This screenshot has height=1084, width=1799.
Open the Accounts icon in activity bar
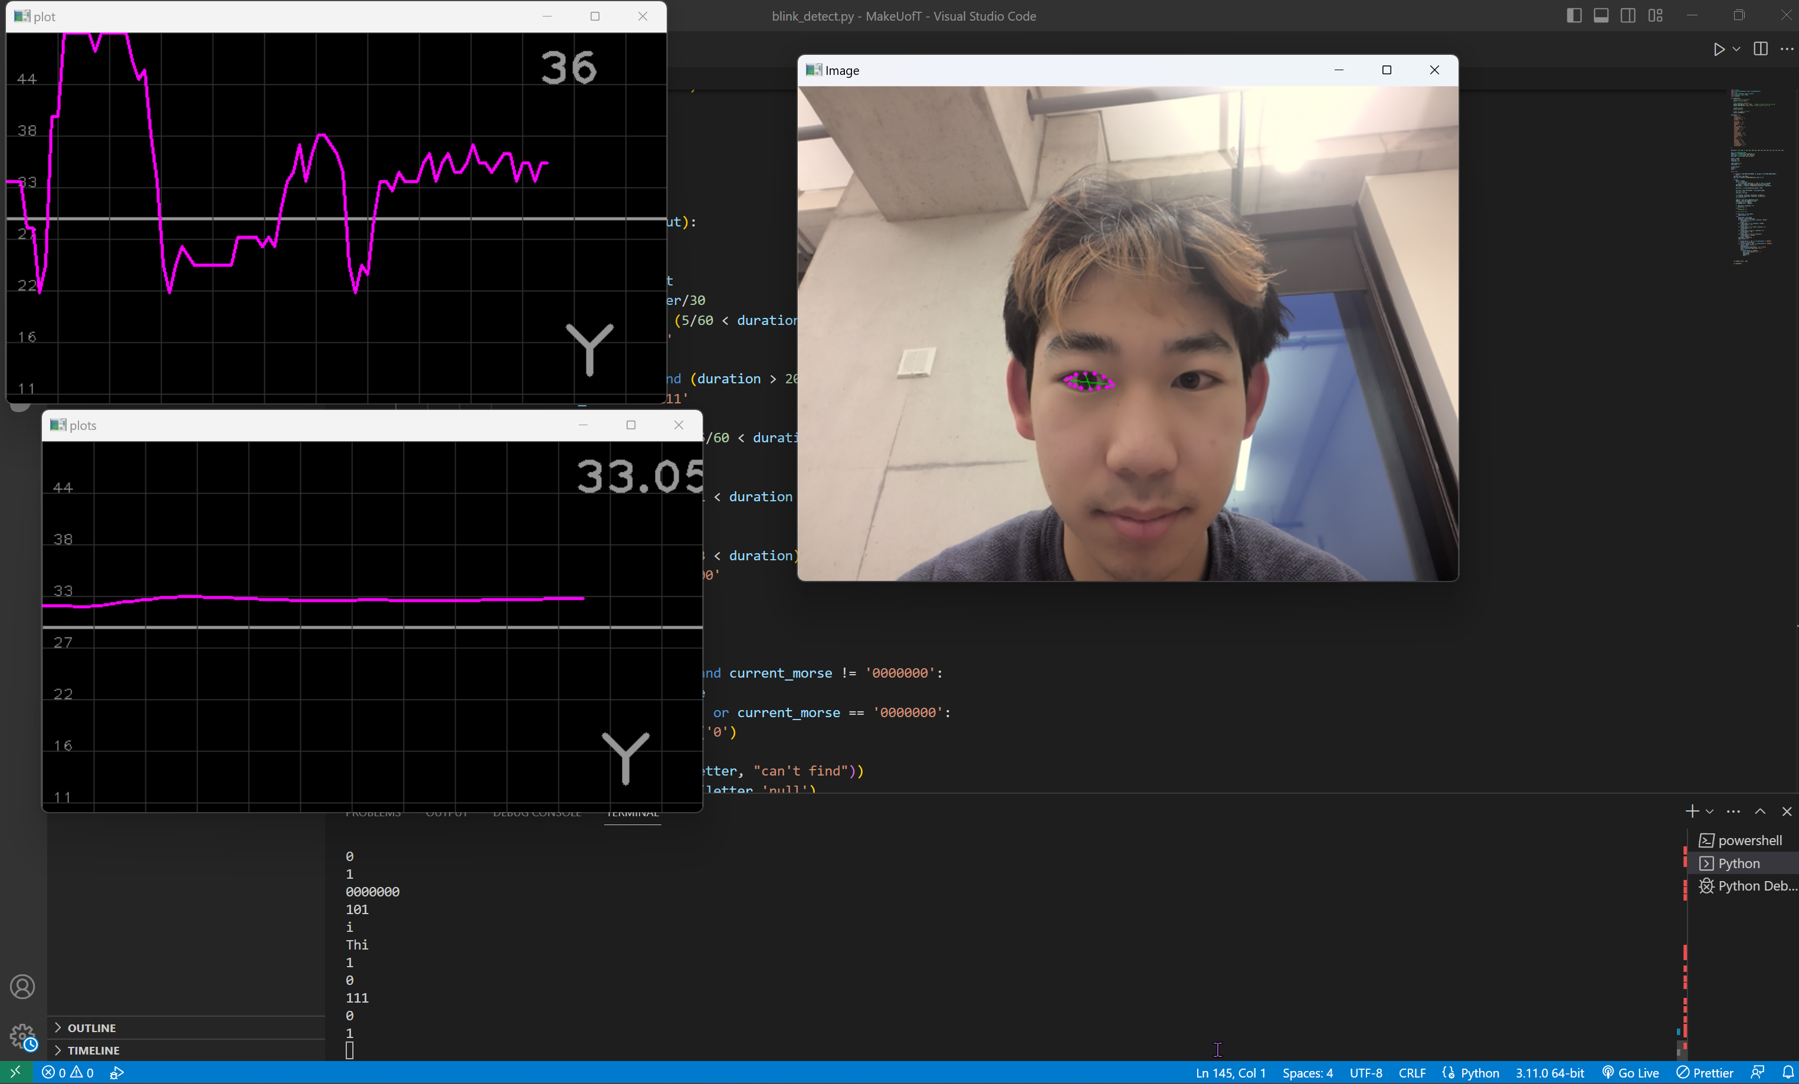tap(22, 986)
